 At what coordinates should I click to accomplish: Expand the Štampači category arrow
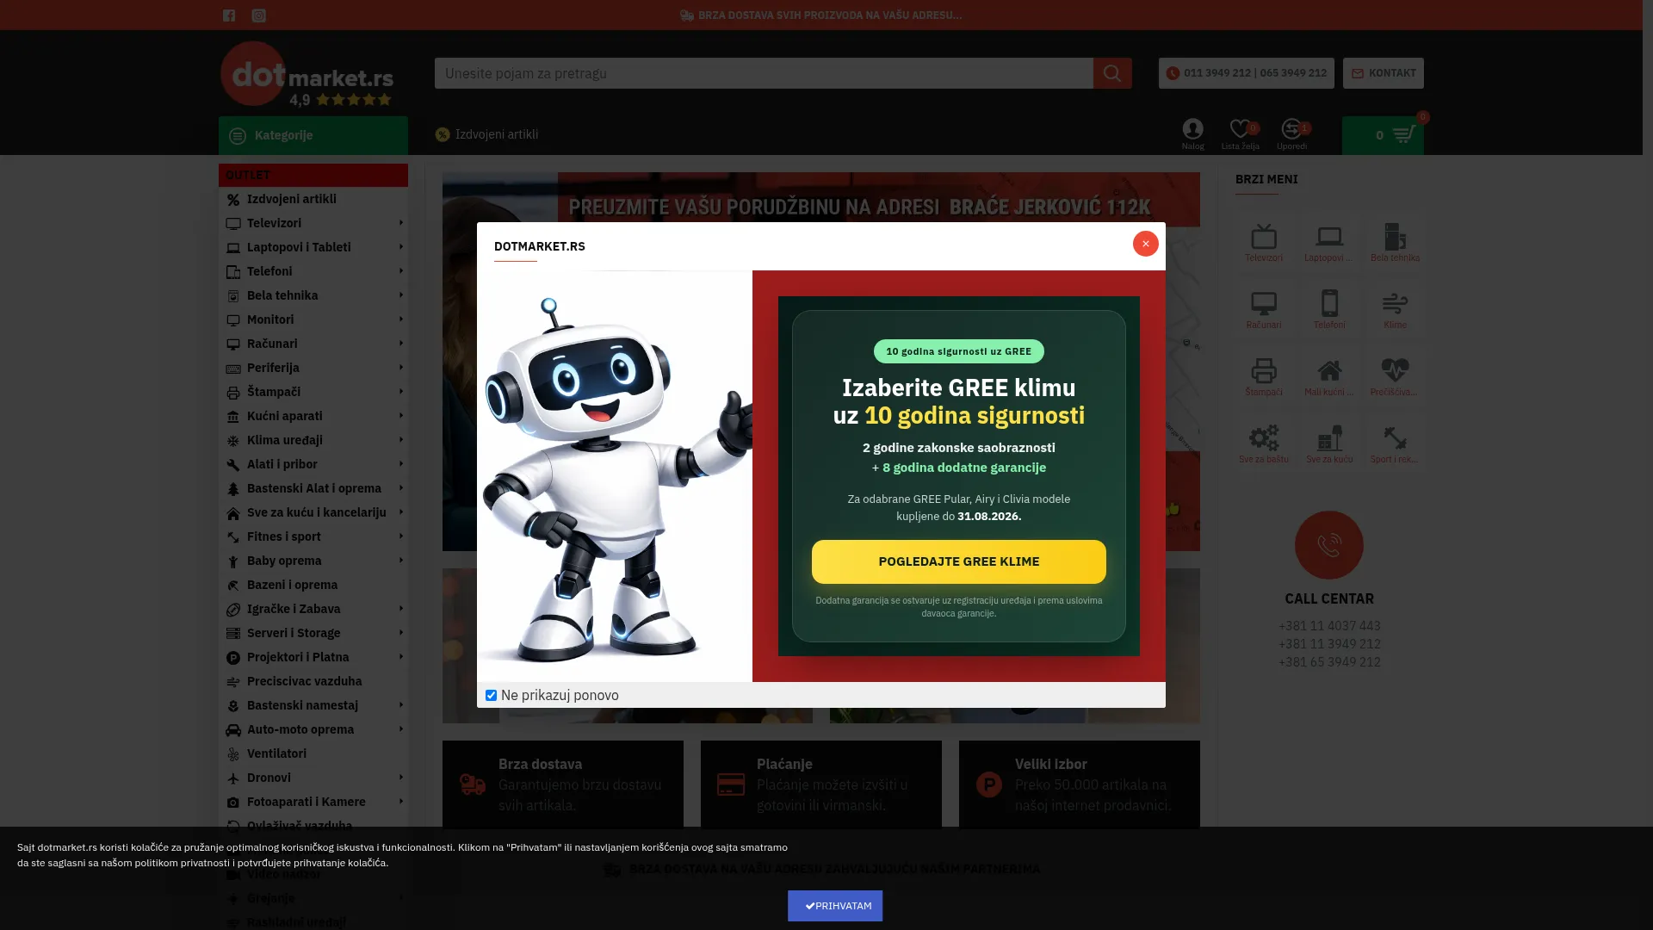pyautogui.click(x=401, y=392)
